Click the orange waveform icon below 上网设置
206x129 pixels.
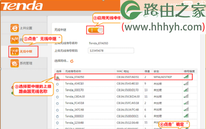point(14,40)
